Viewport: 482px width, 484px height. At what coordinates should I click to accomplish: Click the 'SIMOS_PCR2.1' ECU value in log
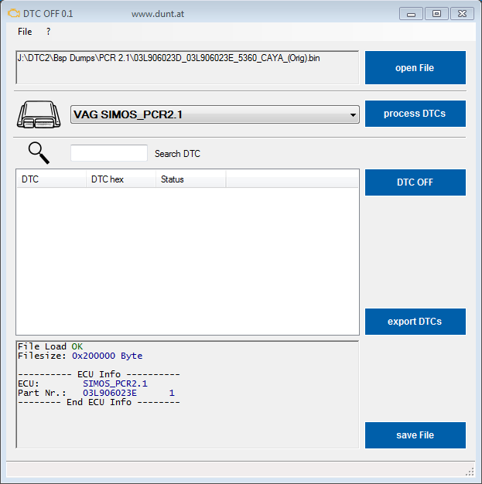pyautogui.click(x=115, y=383)
